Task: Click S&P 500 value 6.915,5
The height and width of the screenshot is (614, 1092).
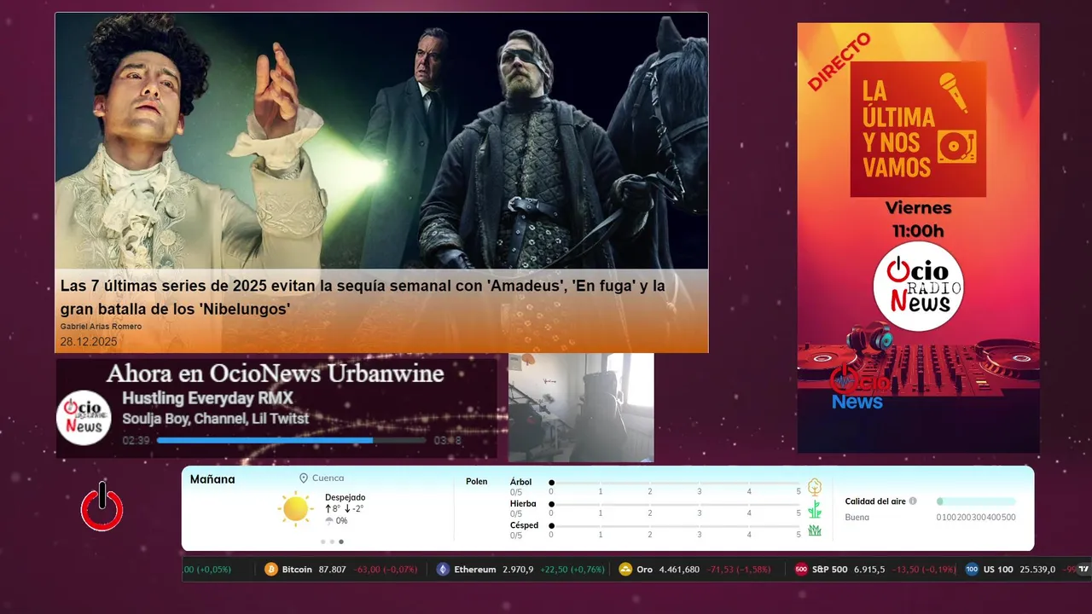Action: pos(869,570)
